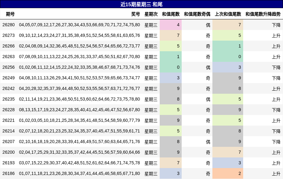Click 和值尾数 cell 8 in row 26235
The width and height of the screenshot is (283, 179).
tap(171, 99)
